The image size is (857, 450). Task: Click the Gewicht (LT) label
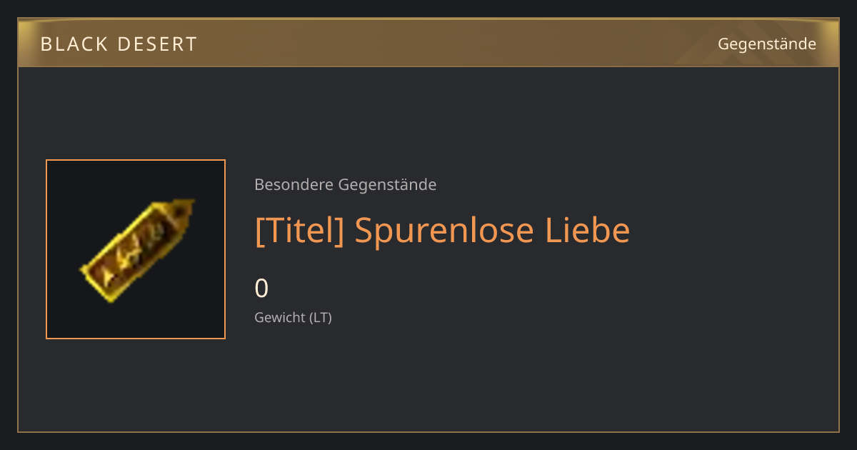[294, 317]
